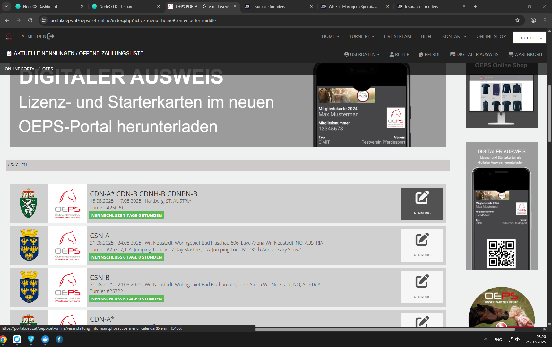Open DIGITALER AUSWEIS menu item
This screenshot has width=552, height=347.
[x=474, y=54]
